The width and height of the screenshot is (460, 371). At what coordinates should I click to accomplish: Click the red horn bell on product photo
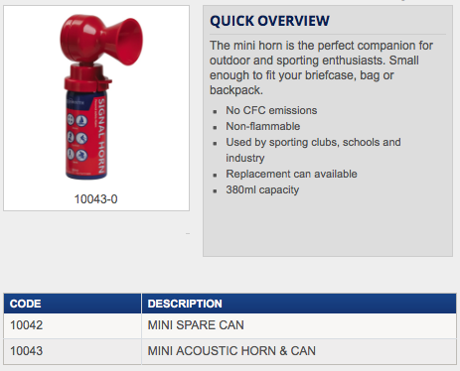128,42
